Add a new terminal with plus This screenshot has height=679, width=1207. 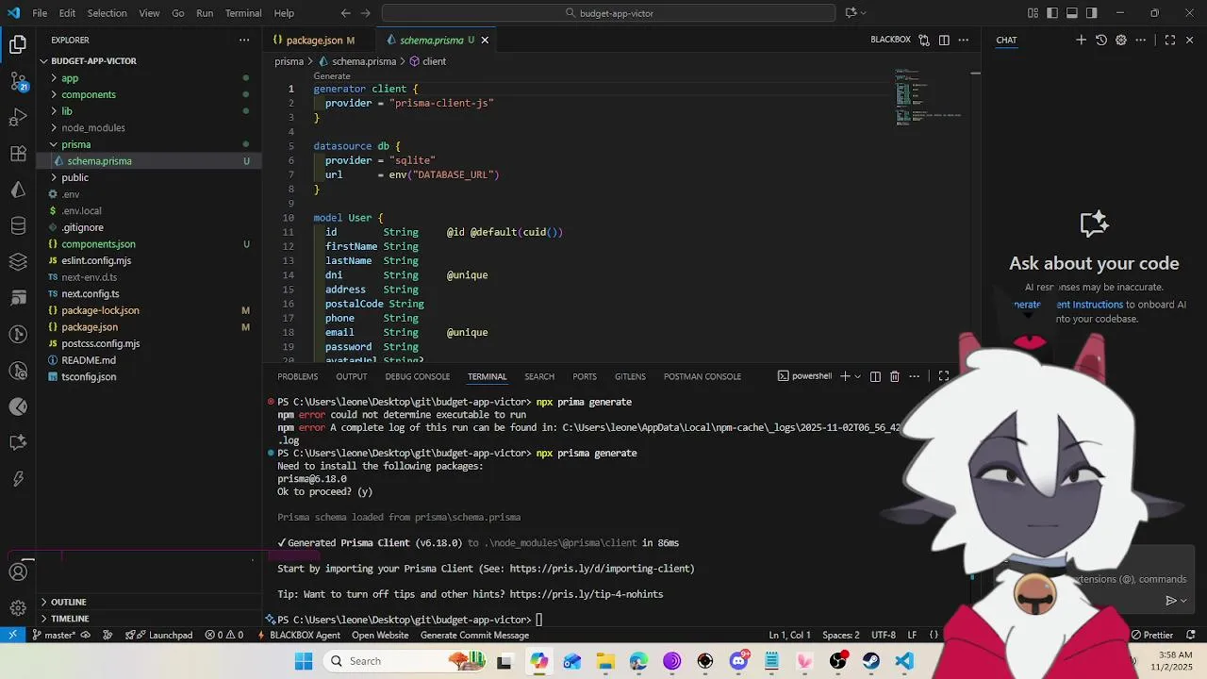[845, 376]
